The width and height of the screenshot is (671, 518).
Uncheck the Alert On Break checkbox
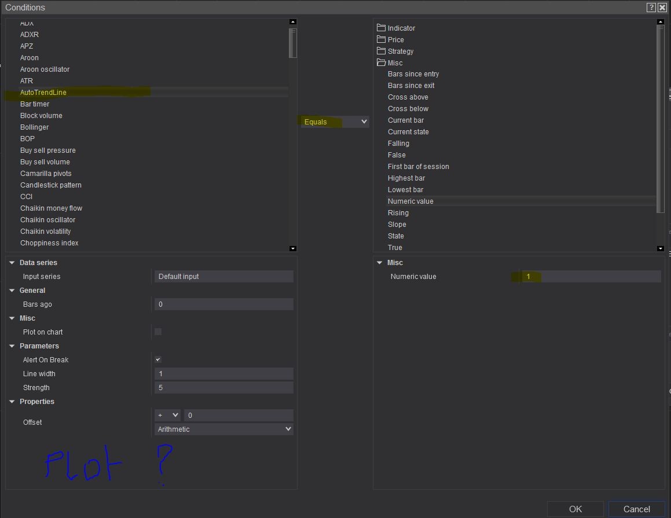tap(158, 360)
